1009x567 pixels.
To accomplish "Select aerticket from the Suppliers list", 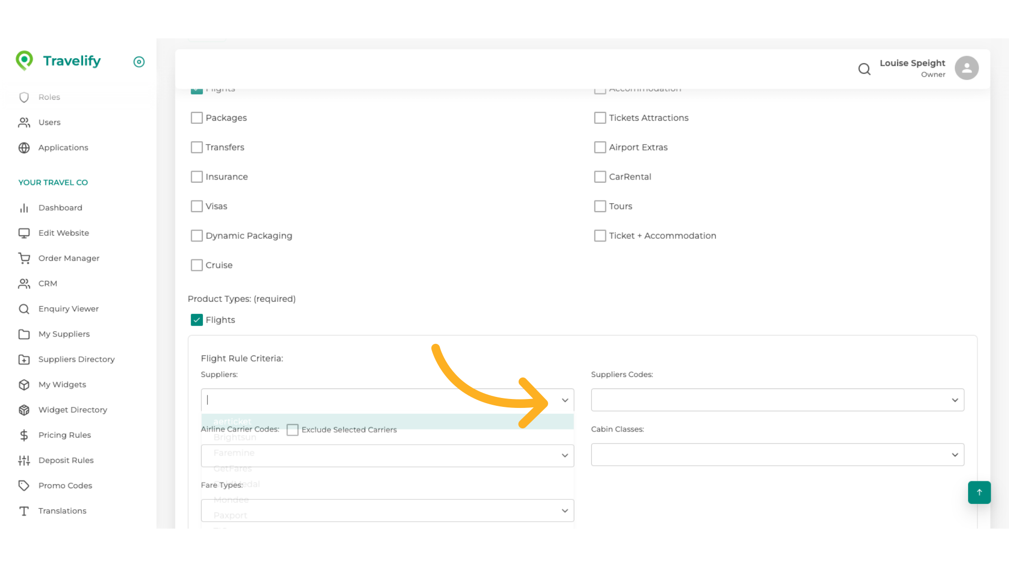I will [233, 421].
